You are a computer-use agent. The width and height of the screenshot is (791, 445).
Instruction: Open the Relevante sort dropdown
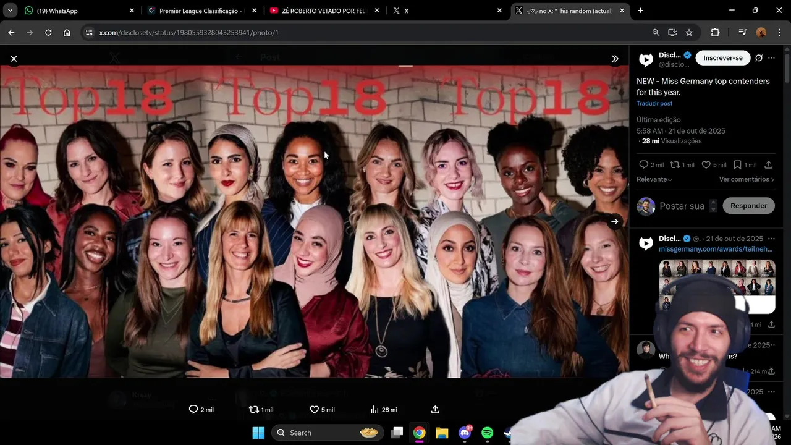click(654, 179)
